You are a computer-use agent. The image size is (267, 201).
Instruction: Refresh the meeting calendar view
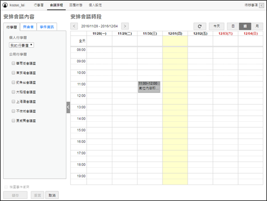(x=200, y=26)
